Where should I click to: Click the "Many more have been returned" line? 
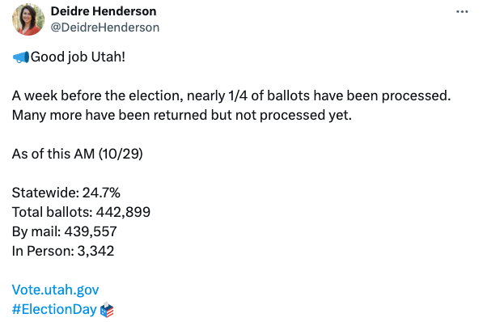[182, 115]
